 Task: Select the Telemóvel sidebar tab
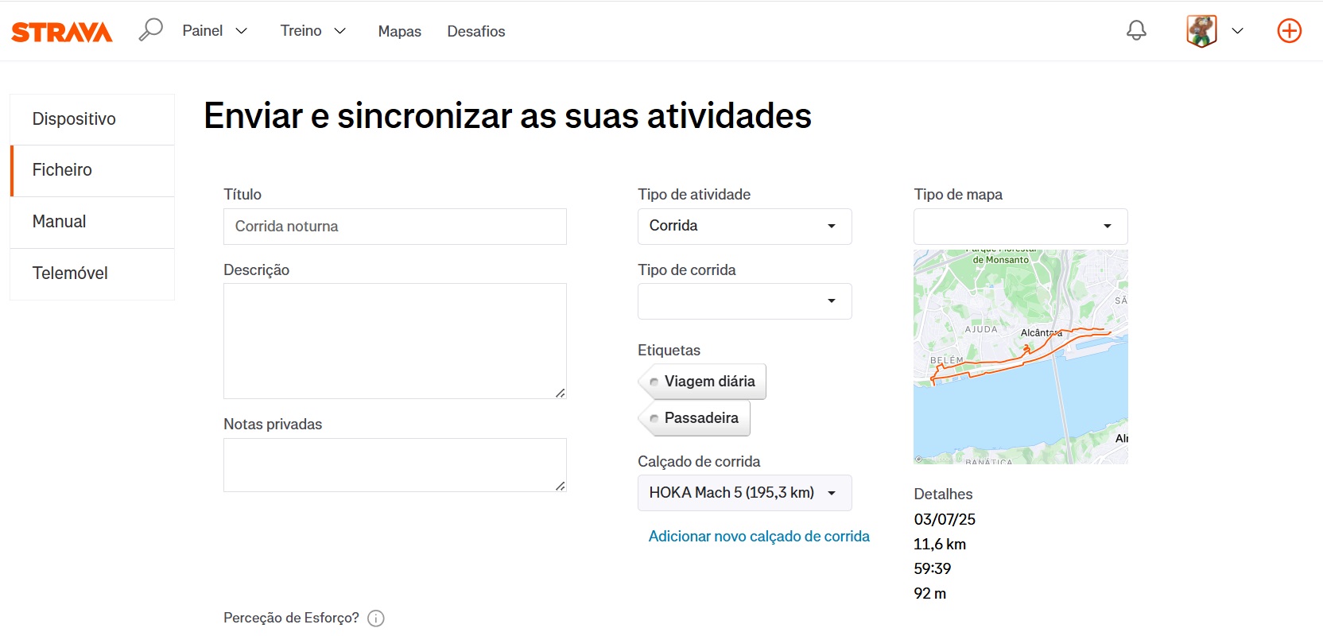(x=92, y=273)
